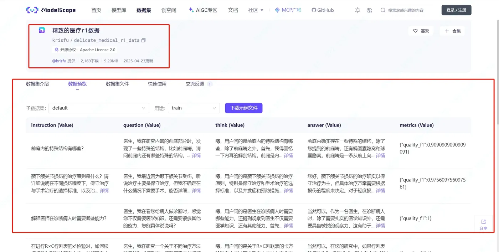The image size is (499, 252).
Task: Click the instruction (Value) column header
Action: coord(52,125)
